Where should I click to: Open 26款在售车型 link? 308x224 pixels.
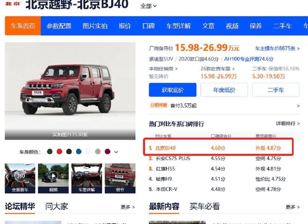click(218, 69)
